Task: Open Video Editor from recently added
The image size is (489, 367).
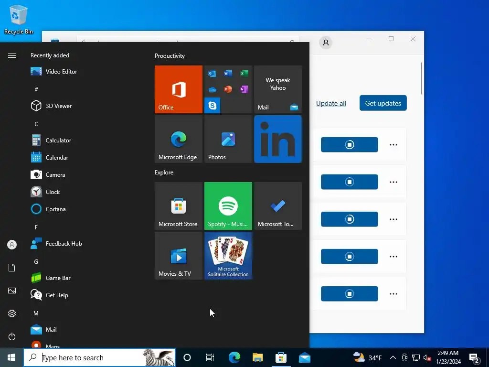Action: click(53, 72)
